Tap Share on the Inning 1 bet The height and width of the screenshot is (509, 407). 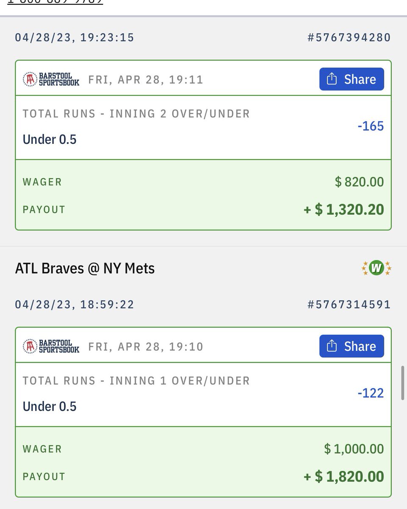pyautogui.click(x=351, y=346)
